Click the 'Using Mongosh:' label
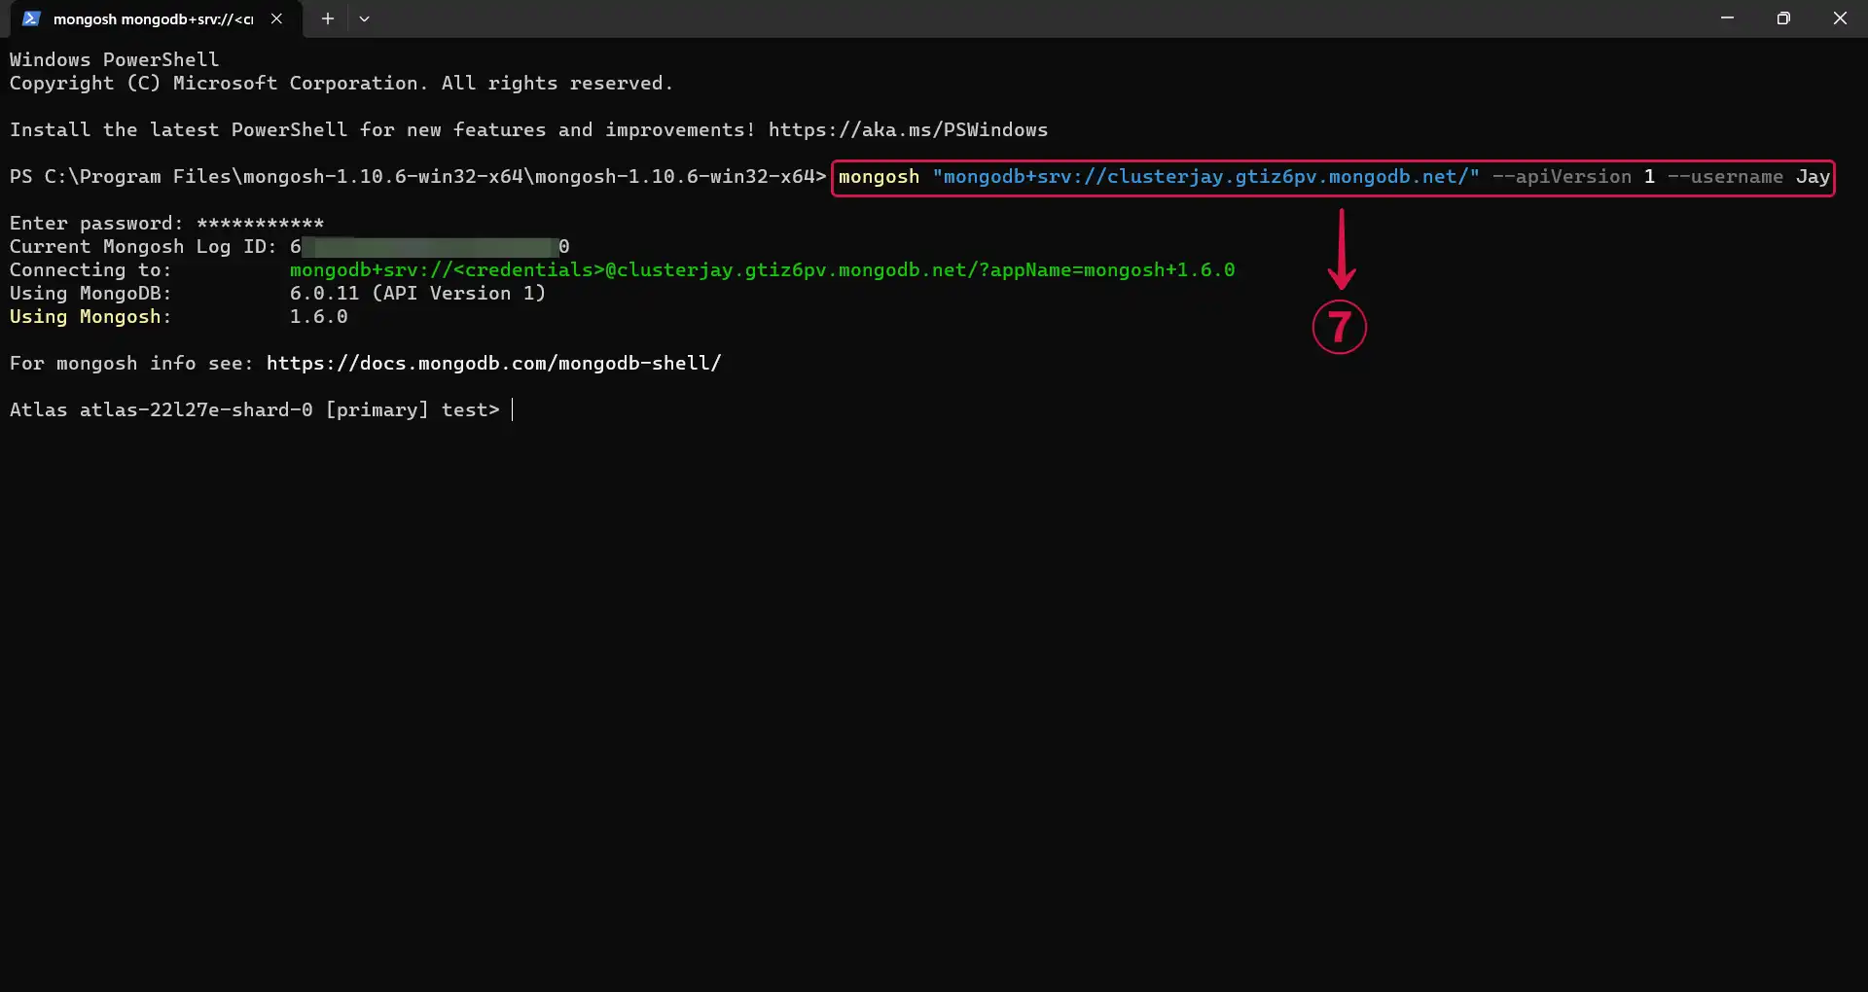This screenshot has width=1868, height=992. click(90, 316)
